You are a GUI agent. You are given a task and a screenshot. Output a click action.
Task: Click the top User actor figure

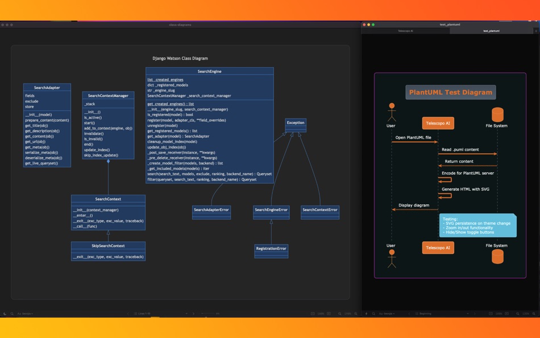(392, 112)
